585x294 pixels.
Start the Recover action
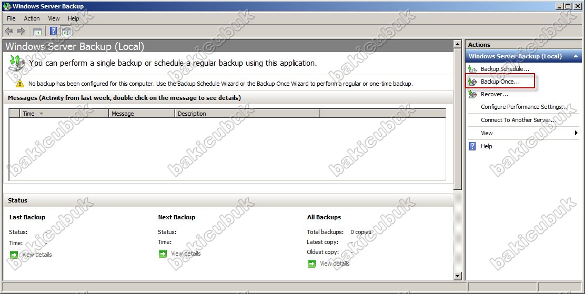[x=495, y=94]
